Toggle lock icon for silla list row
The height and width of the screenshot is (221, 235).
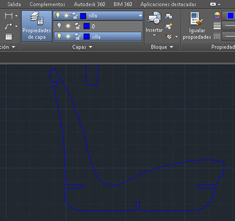point(78,38)
